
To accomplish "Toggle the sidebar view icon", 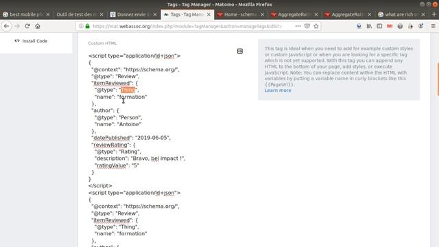I will pyautogui.click(x=379, y=26).
